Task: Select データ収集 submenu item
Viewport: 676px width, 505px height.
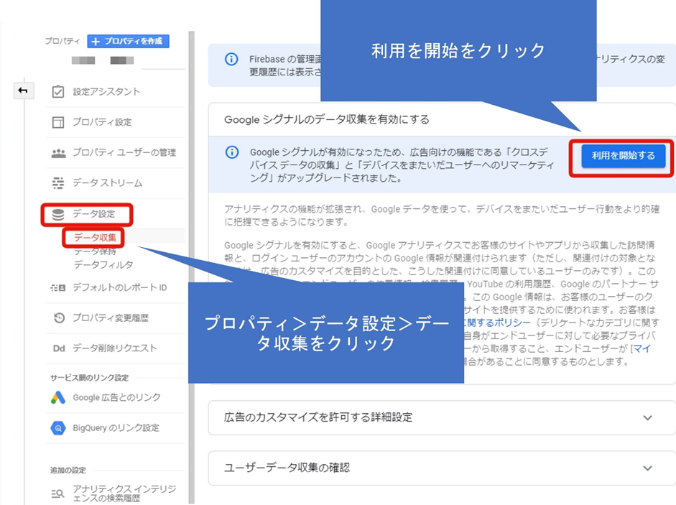Action: [x=94, y=238]
